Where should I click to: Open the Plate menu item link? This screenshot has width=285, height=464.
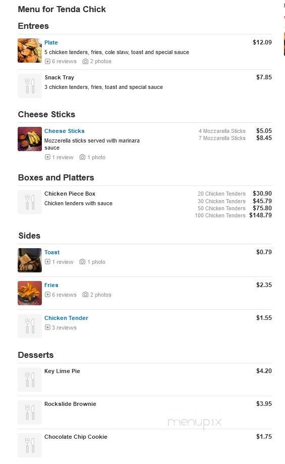pos(51,42)
